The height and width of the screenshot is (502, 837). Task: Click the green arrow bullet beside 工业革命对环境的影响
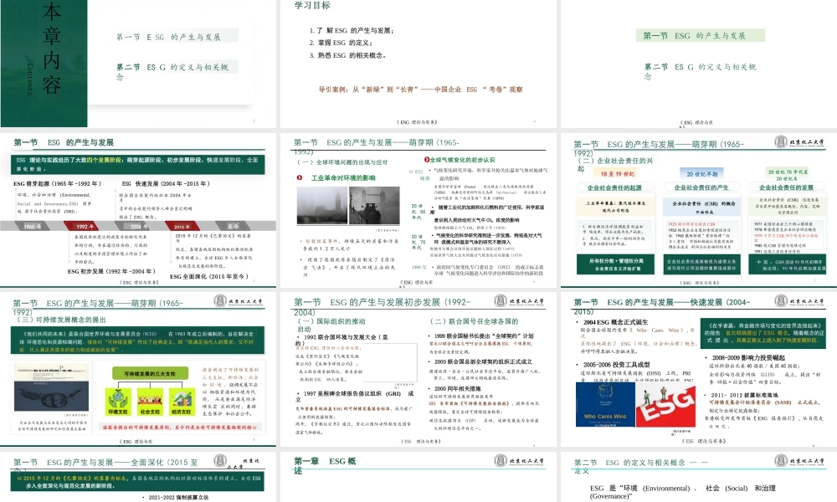(298, 178)
